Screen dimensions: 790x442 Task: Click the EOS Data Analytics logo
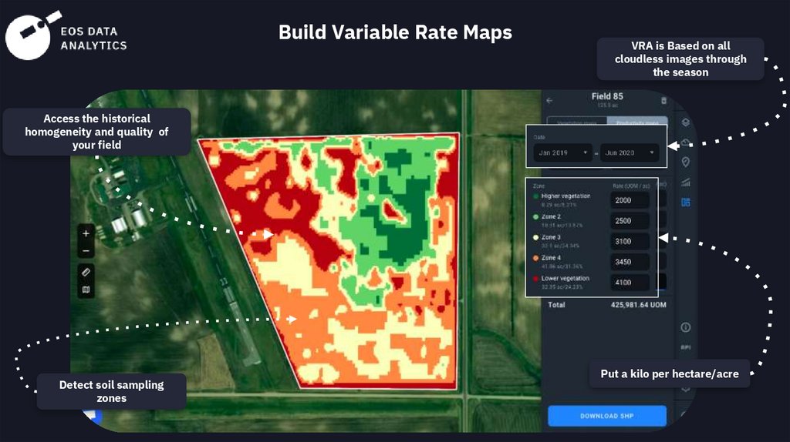tap(66, 36)
